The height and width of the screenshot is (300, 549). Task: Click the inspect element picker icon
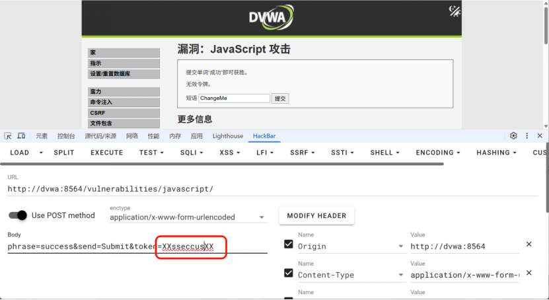(8, 136)
